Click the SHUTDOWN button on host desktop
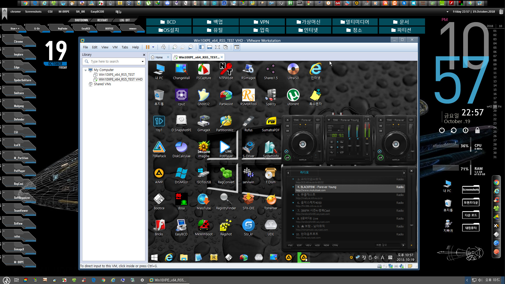 tap(81, 20)
